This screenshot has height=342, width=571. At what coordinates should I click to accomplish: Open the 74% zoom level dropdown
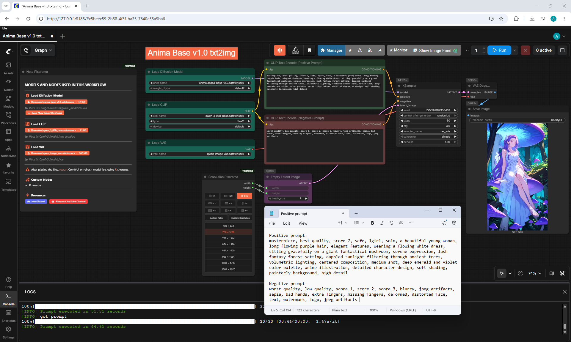(x=535, y=273)
